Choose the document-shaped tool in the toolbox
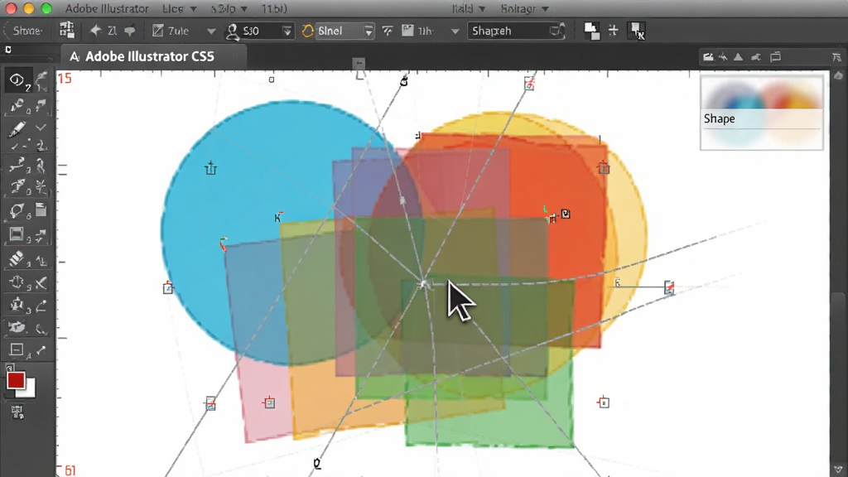This screenshot has height=477, width=848. pyautogui.click(x=41, y=210)
